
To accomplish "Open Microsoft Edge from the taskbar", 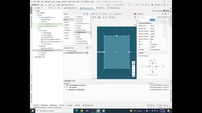I will (x=76, y=111).
